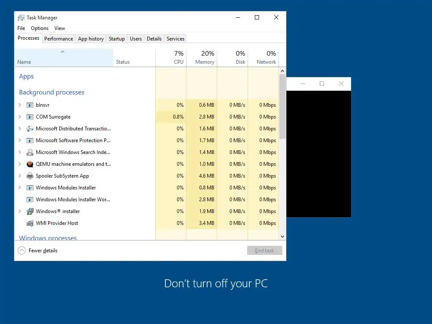432x324 pixels.
Task: Click the scrollbar up arrow
Action: pyautogui.click(x=282, y=71)
